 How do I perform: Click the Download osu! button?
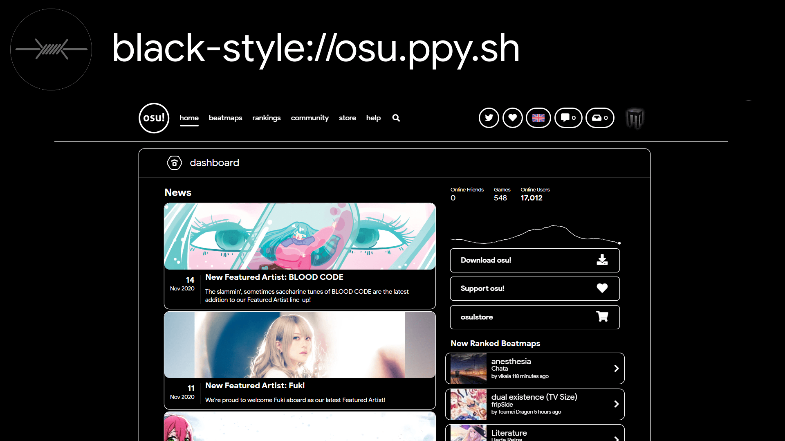click(x=534, y=260)
